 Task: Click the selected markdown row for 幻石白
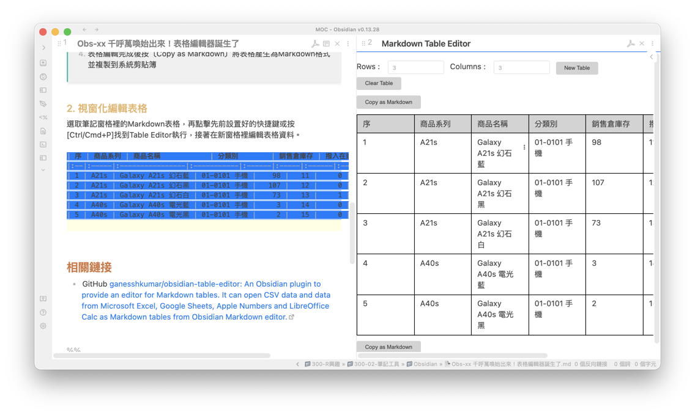click(207, 196)
